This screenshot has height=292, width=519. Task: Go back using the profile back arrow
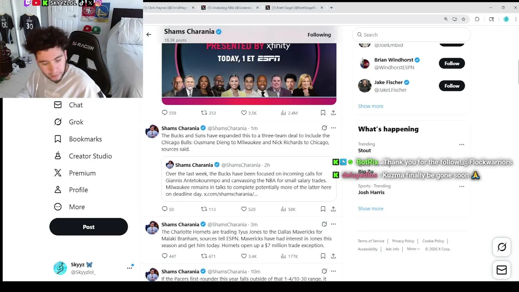[149, 34]
